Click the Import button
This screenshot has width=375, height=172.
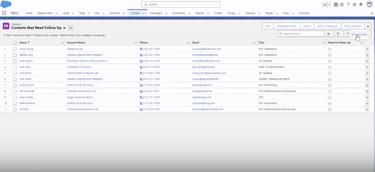(x=307, y=26)
